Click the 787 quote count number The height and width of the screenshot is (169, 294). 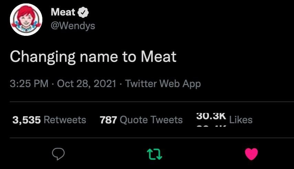[108, 120]
